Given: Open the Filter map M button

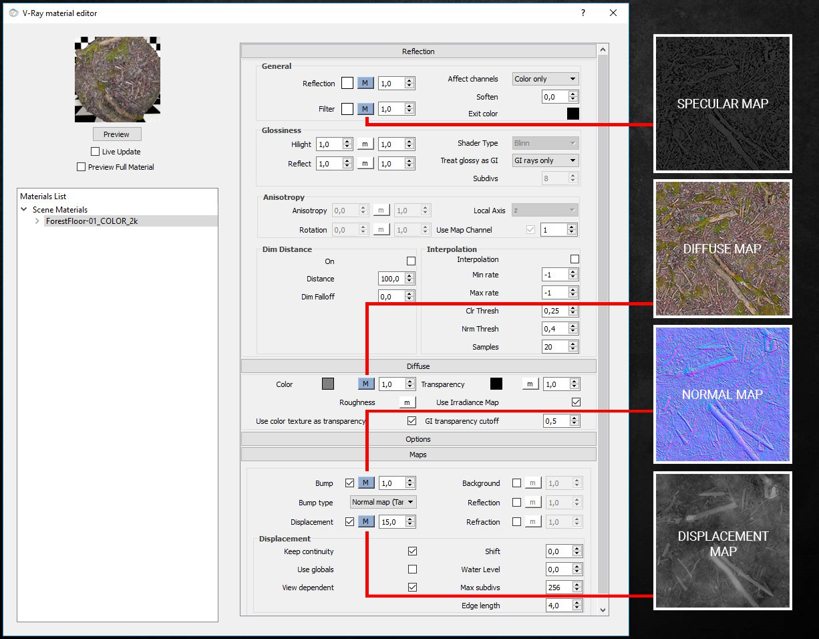Looking at the screenshot, I should pos(365,109).
